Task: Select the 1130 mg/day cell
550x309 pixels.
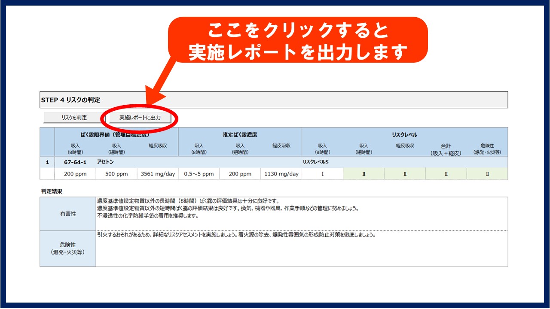Action: point(281,174)
